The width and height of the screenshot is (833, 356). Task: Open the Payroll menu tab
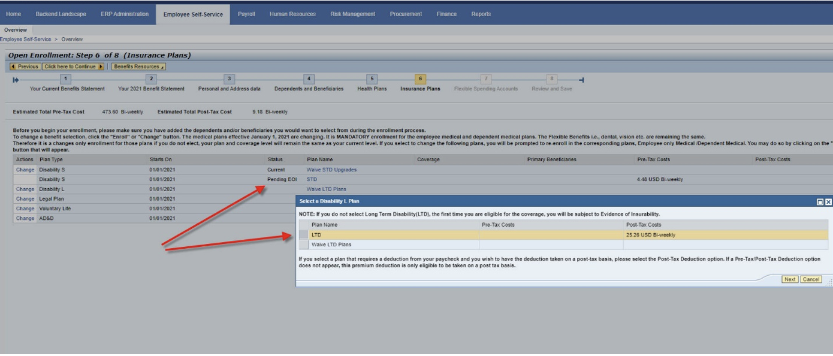[x=246, y=14]
